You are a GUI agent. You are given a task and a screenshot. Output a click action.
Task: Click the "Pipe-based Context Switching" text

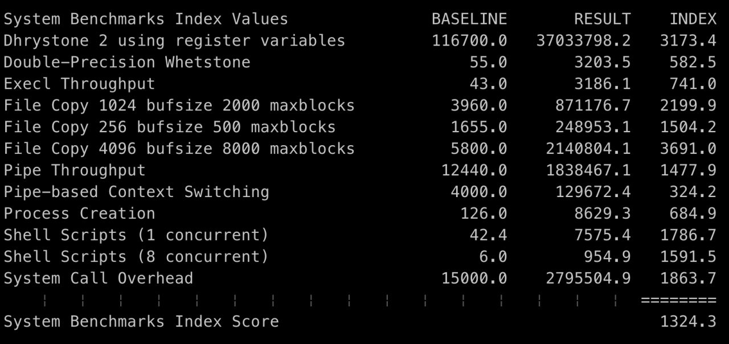point(136,192)
